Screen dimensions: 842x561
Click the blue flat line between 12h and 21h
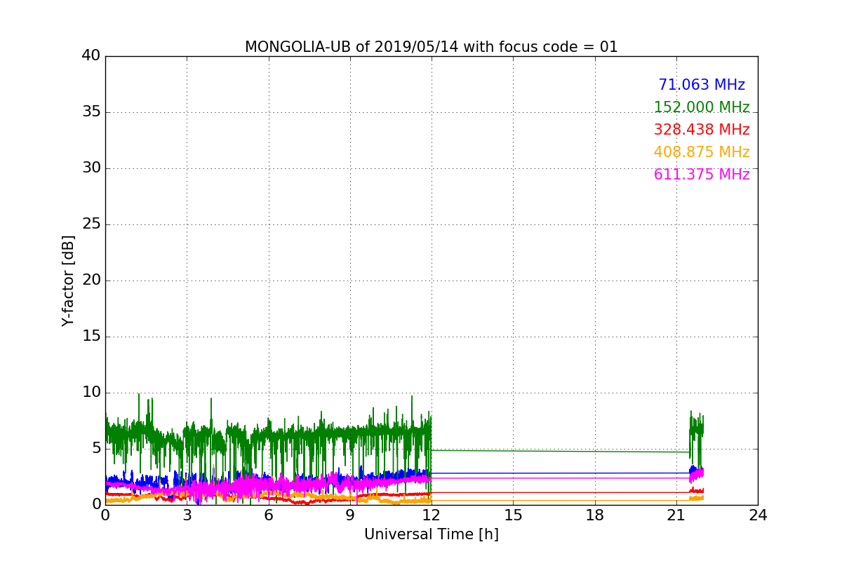[x=560, y=473]
